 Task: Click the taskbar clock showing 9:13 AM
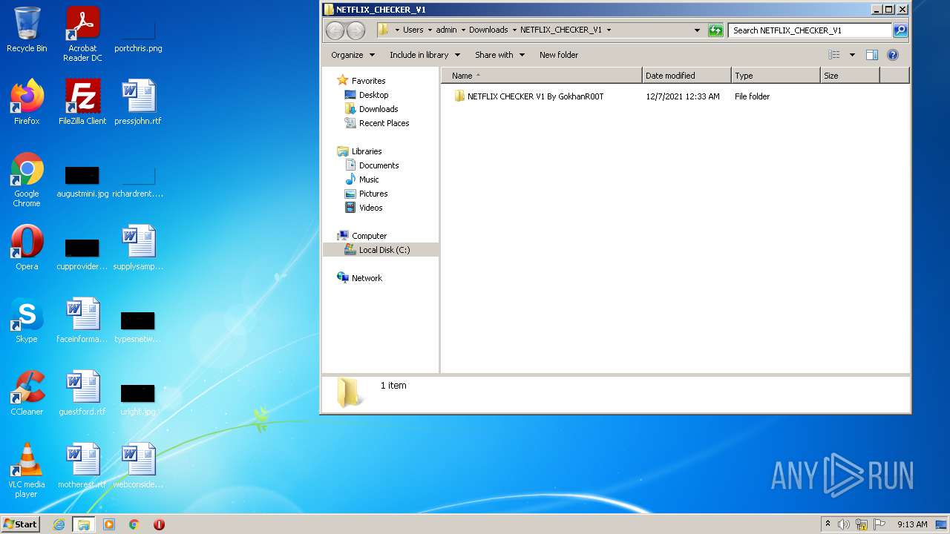[912, 524]
